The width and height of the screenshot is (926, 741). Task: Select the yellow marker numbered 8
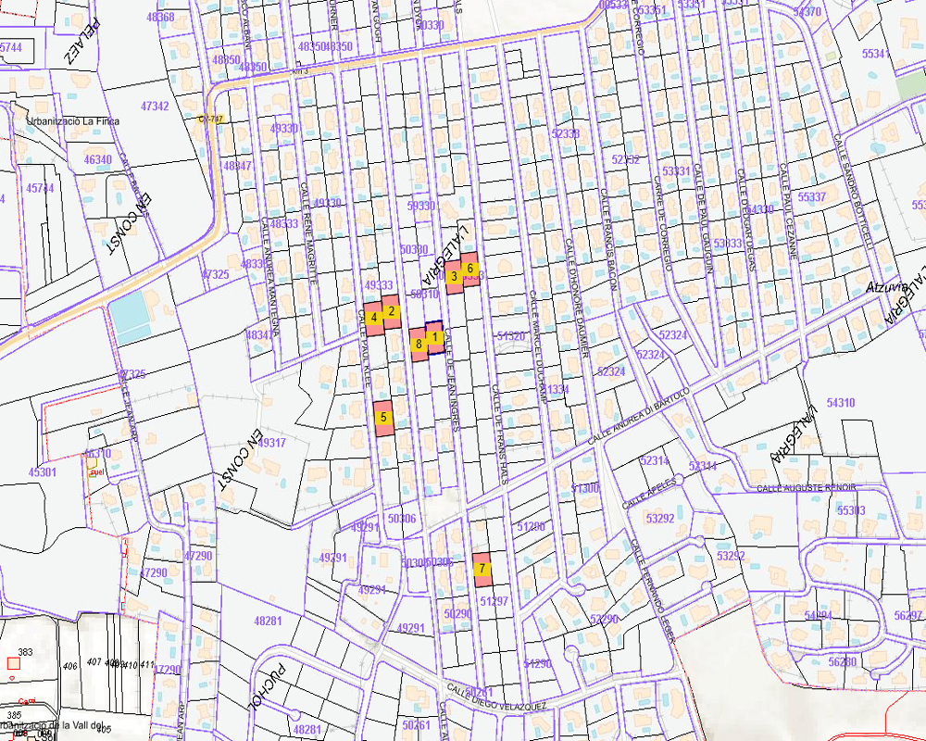(419, 345)
